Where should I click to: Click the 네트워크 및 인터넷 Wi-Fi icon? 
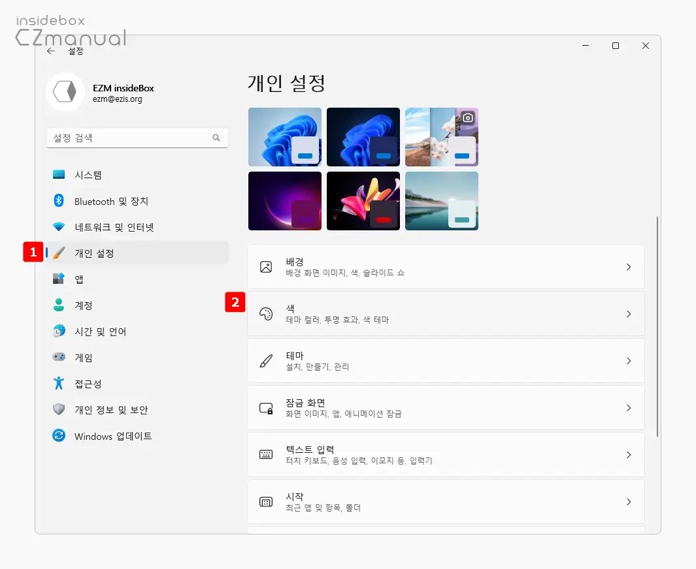click(59, 227)
